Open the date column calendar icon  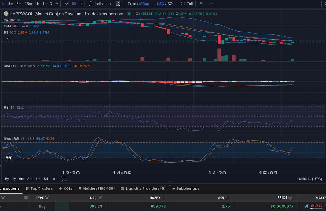[26, 198]
